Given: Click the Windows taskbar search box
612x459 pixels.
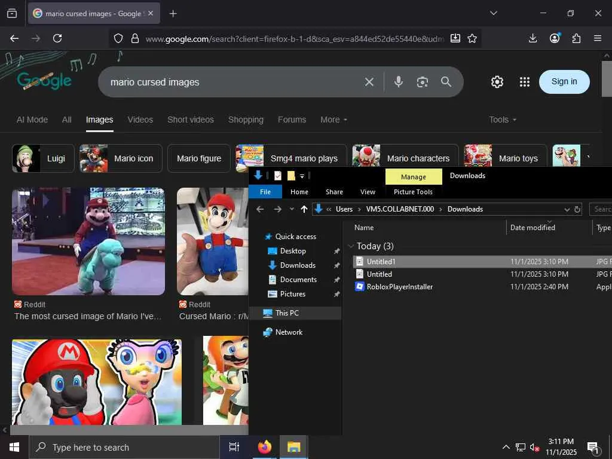Looking at the screenshot, I should pyautogui.click(x=124, y=447).
